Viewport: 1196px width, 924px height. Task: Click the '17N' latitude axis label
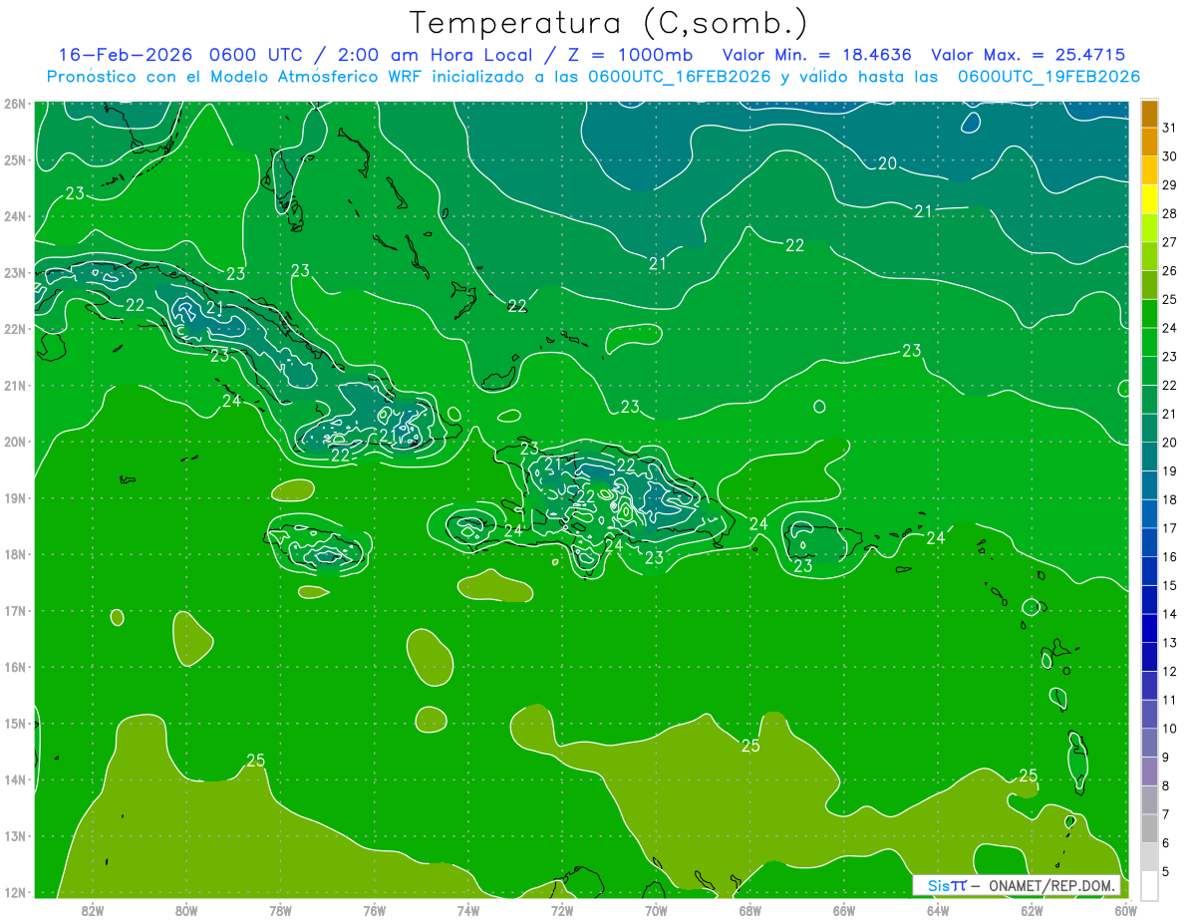15,611
